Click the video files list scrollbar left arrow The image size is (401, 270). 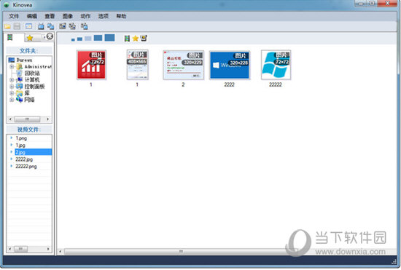[x=10, y=249]
